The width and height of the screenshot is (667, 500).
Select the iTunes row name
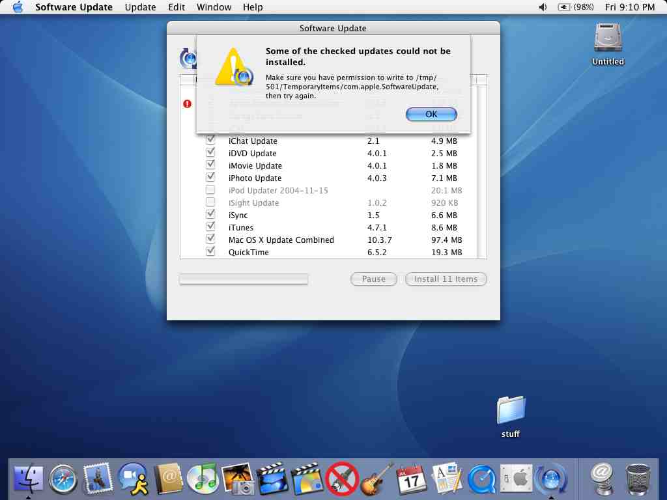click(x=241, y=227)
